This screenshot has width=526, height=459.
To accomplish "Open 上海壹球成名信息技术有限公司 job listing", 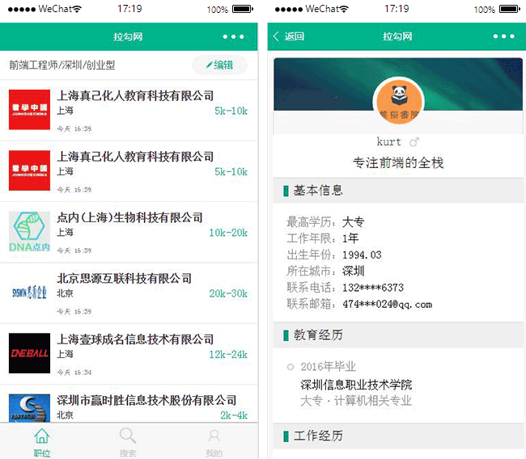I will [129, 354].
